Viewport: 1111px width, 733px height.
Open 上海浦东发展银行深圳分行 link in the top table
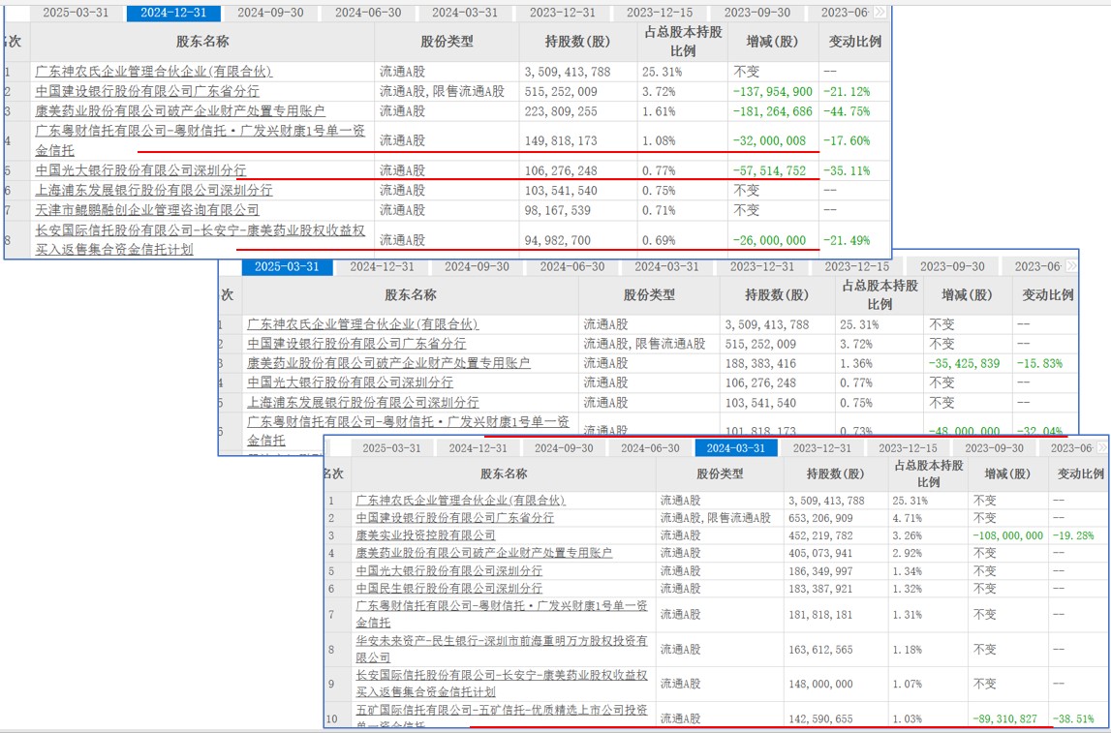click(x=154, y=191)
